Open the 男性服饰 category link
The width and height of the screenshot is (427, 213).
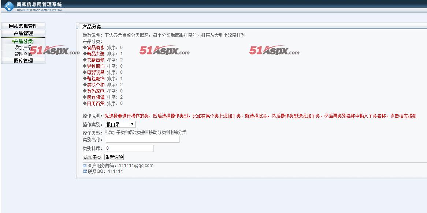click(96, 66)
